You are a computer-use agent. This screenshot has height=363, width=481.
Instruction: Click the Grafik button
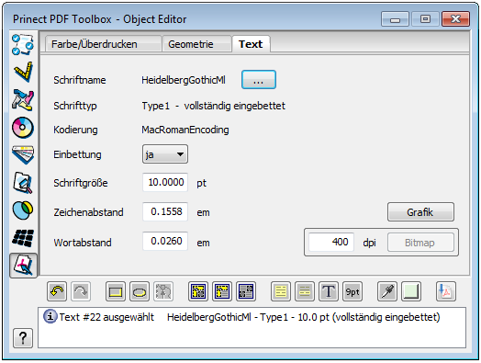pos(420,212)
